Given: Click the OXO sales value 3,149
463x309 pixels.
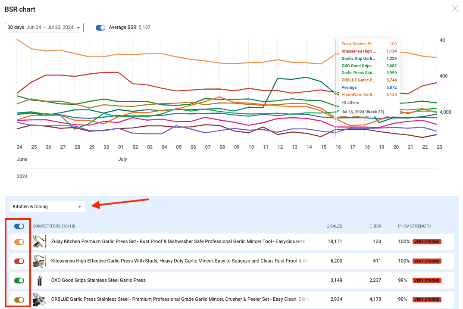Looking at the screenshot, I should 336,280.
